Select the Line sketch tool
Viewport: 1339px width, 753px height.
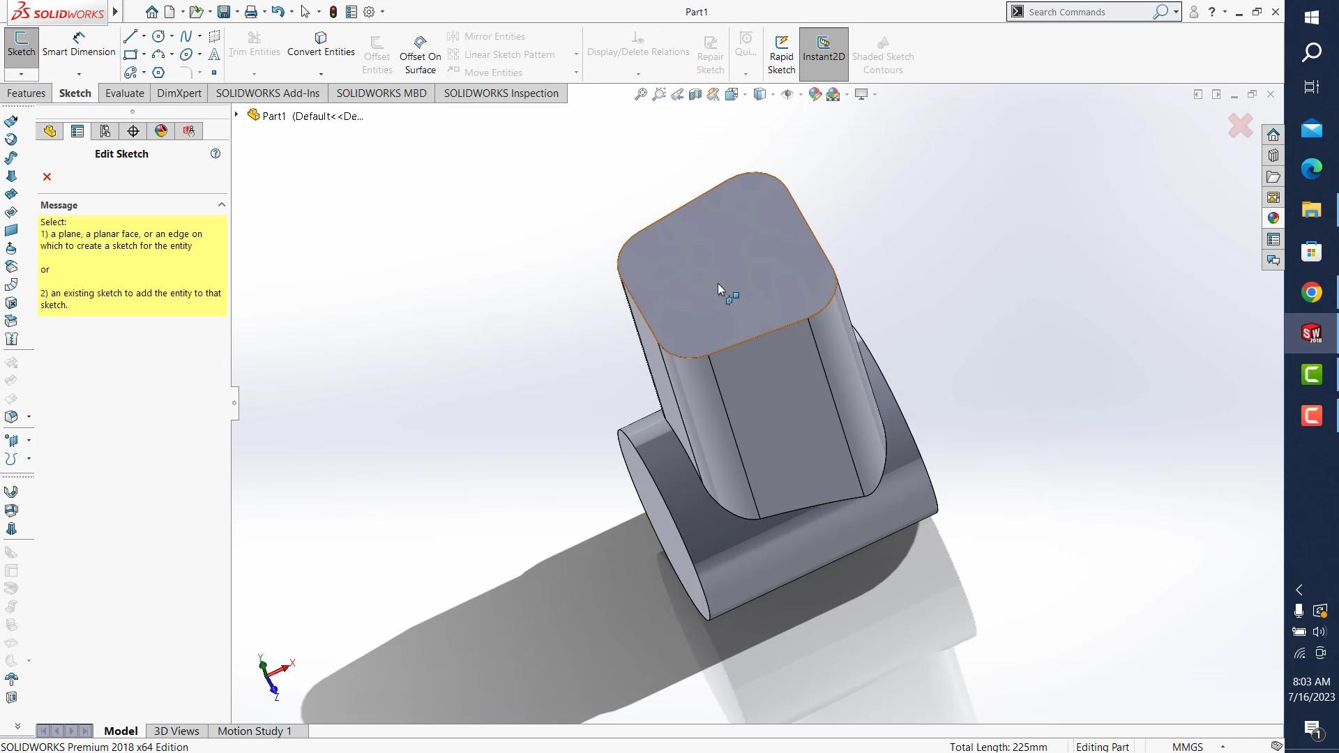click(x=130, y=36)
